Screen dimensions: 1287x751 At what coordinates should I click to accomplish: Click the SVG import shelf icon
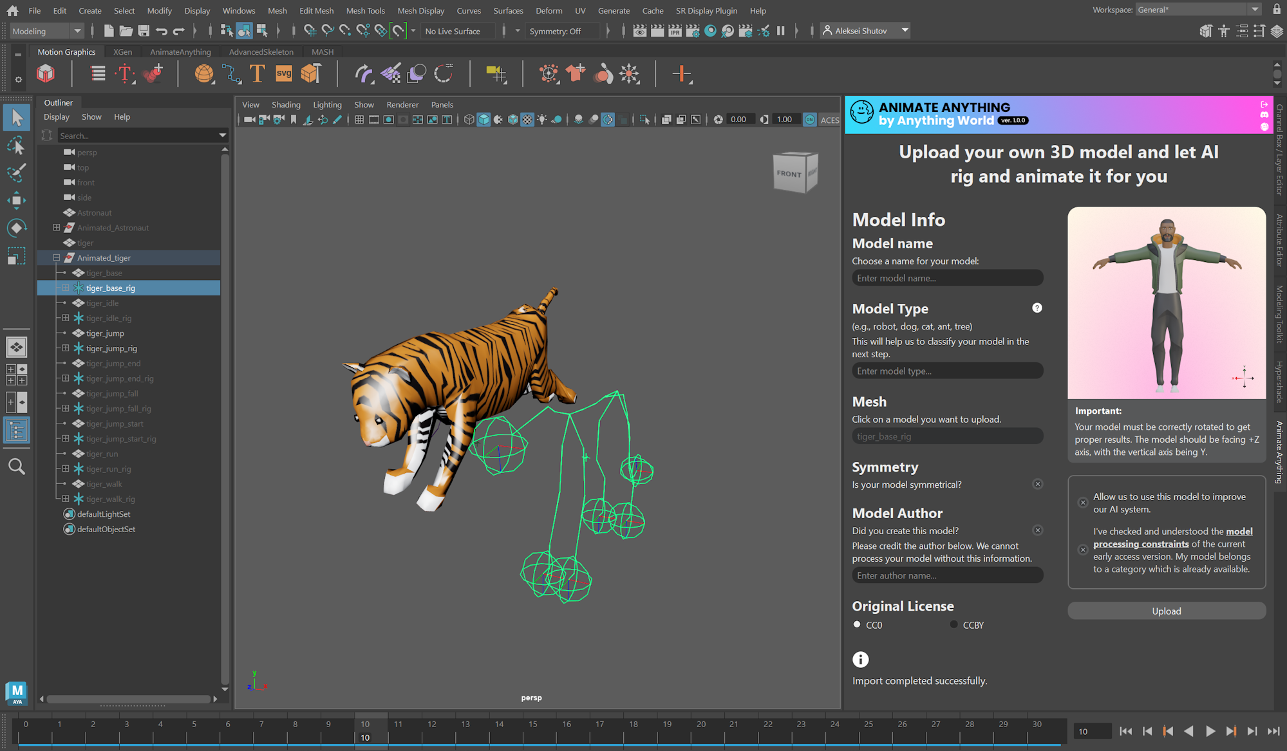pos(283,74)
